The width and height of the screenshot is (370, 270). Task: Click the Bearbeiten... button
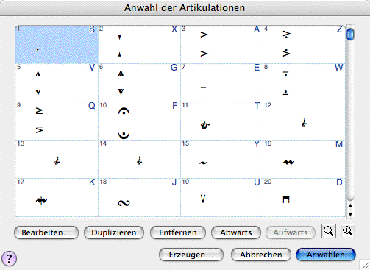(46, 232)
